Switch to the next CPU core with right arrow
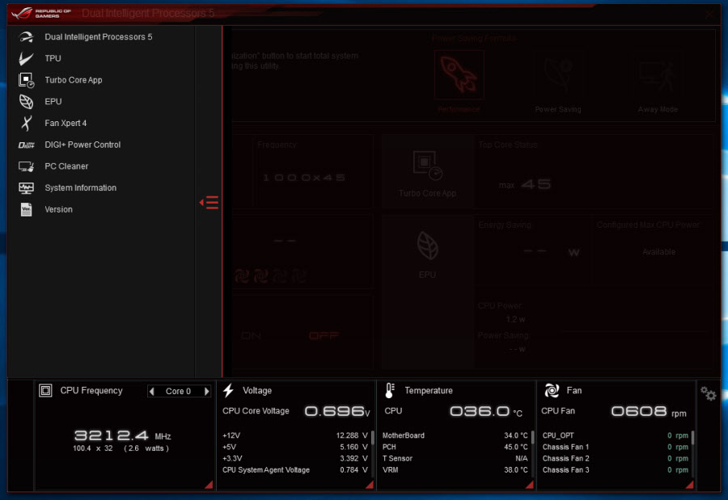This screenshot has width=728, height=500. 206,392
